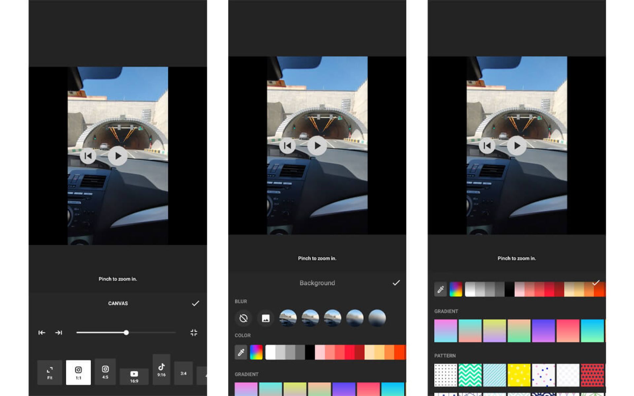Choose the Instagram 1:1 aspect ratio
The width and height of the screenshot is (634, 396).
pyautogui.click(x=78, y=372)
